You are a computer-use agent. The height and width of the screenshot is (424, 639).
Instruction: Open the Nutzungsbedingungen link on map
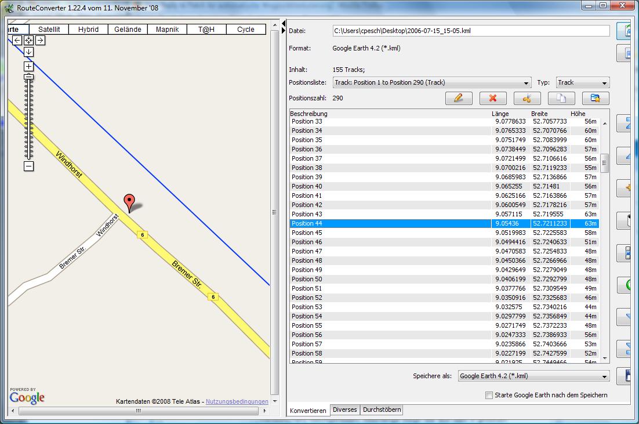[x=237, y=401]
